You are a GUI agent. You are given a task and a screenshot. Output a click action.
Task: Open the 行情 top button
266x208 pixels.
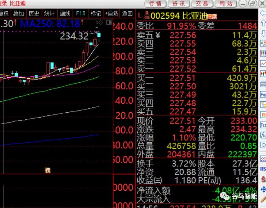click(x=155, y=4)
